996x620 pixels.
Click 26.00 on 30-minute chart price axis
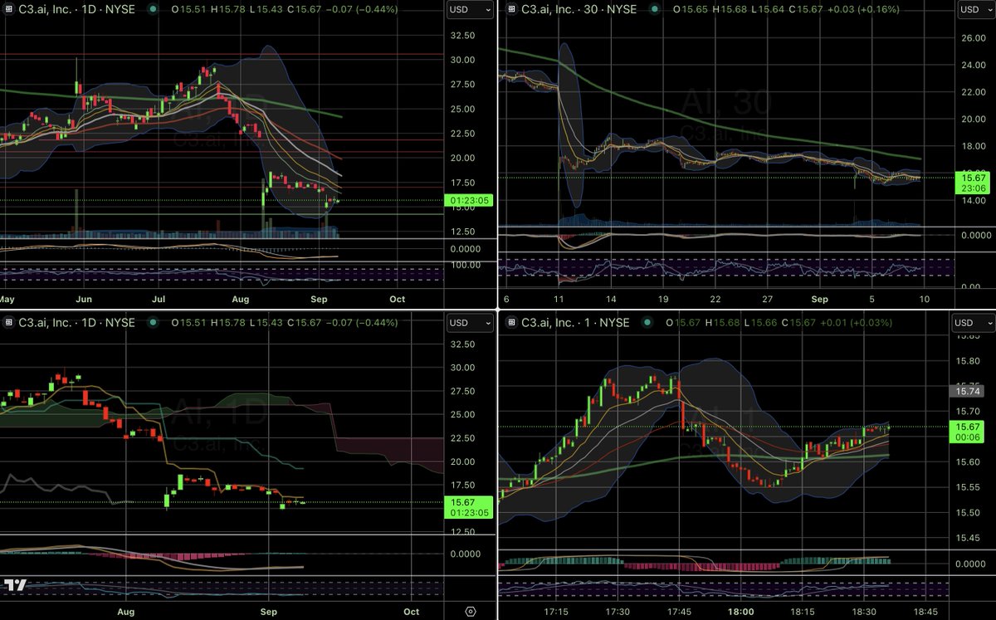tap(973, 37)
